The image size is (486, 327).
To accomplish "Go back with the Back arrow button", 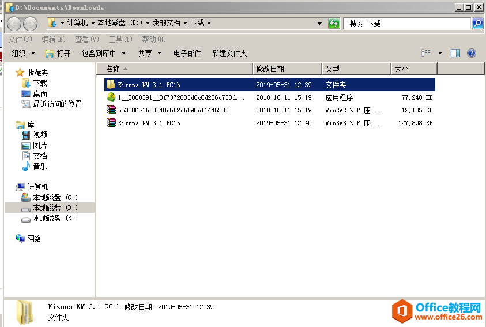I will click(x=14, y=24).
